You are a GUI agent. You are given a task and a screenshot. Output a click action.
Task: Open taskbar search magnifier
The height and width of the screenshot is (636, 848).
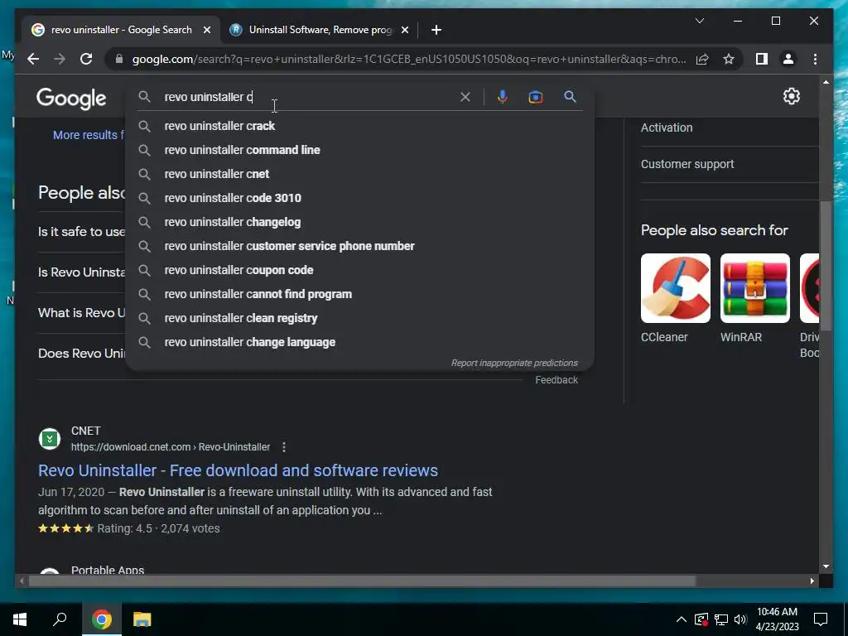pyautogui.click(x=60, y=619)
